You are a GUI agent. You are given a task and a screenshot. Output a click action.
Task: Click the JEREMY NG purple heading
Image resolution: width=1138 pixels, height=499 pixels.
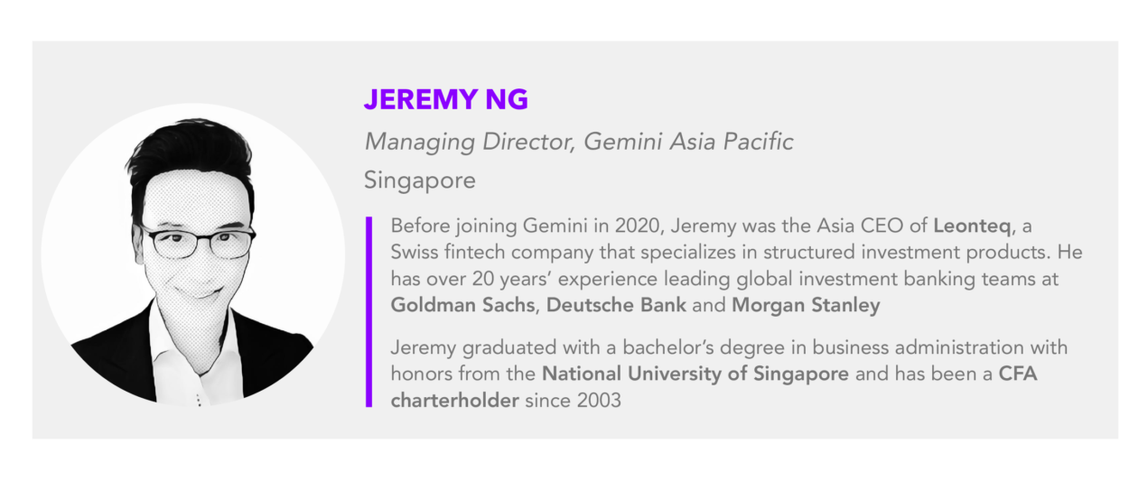tap(445, 99)
